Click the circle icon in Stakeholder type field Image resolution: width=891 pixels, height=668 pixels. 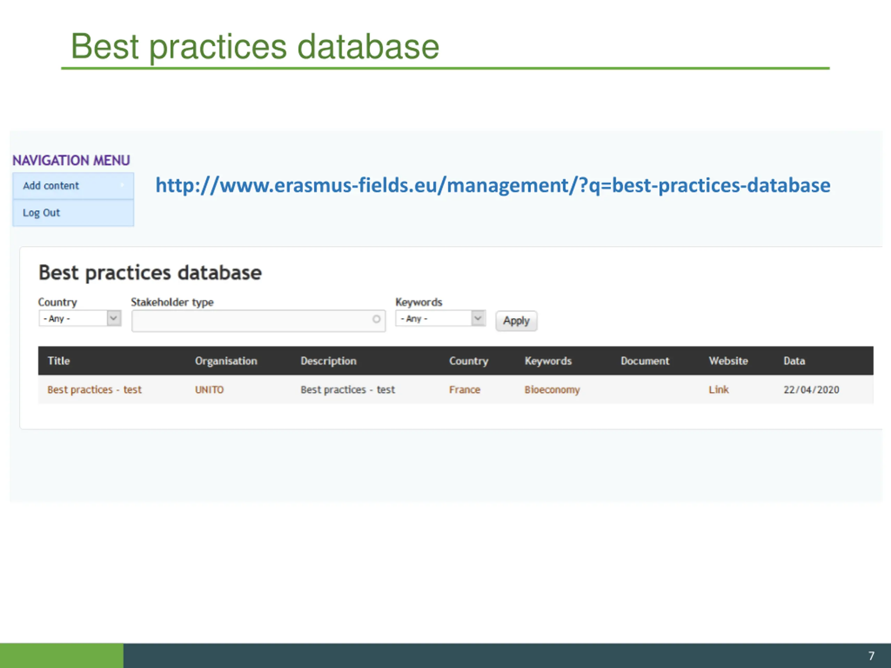pos(376,319)
